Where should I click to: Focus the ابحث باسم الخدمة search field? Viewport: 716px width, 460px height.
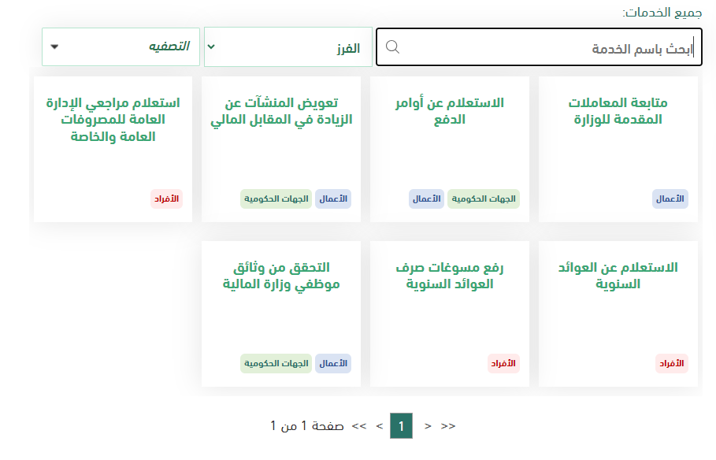(543, 48)
